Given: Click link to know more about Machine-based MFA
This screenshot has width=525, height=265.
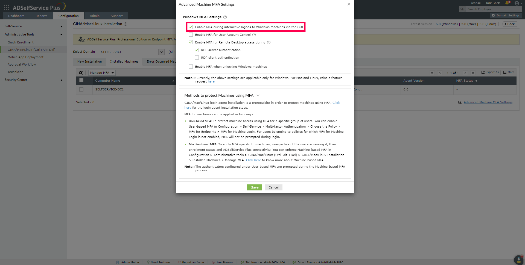Looking at the screenshot, I should tap(253, 160).
